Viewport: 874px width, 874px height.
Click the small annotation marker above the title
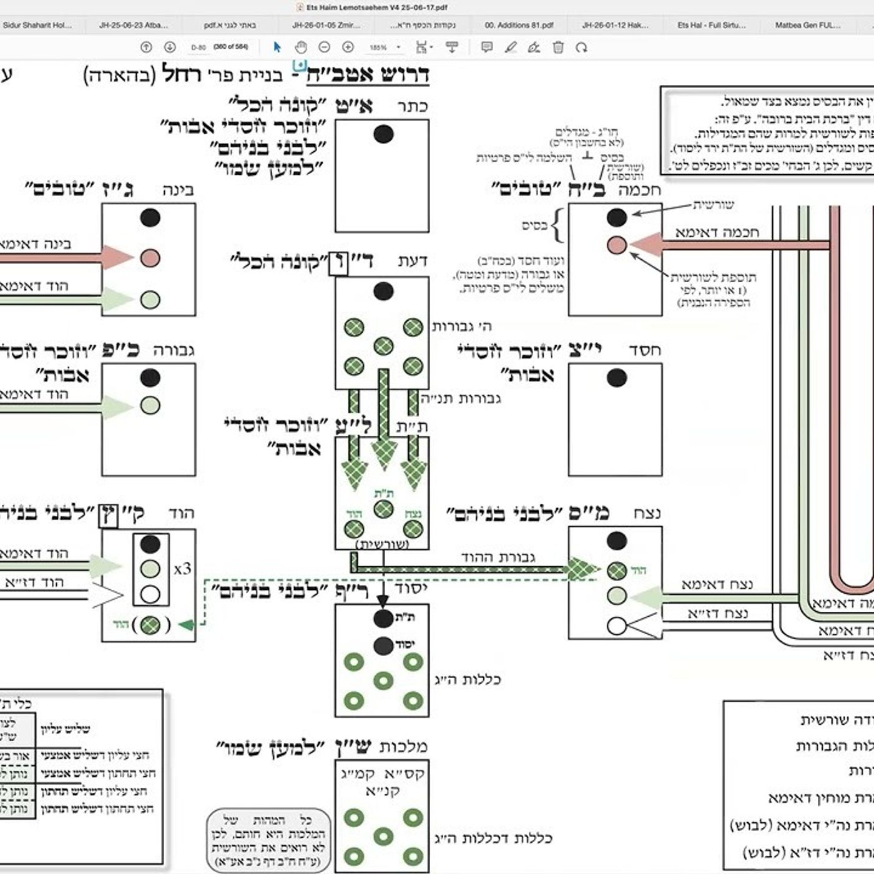point(300,65)
